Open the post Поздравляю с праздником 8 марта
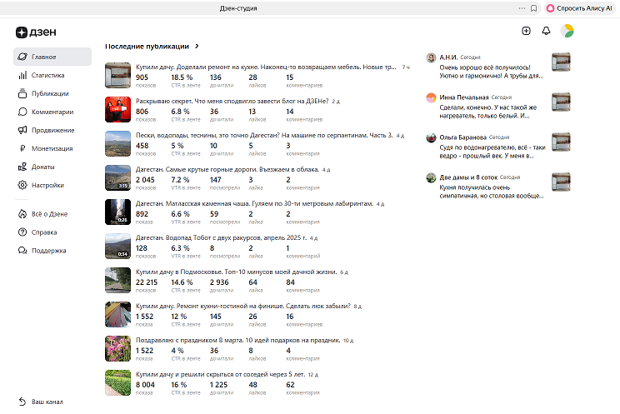 click(238, 341)
